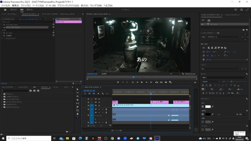This screenshot has height=141, width=251.
Task: Add marker in timeline header
Action: pyautogui.click(x=98, y=94)
